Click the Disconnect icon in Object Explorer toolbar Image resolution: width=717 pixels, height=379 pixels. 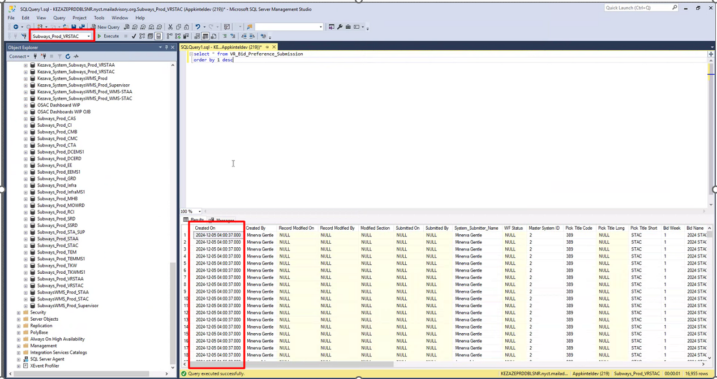pos(42,56)
